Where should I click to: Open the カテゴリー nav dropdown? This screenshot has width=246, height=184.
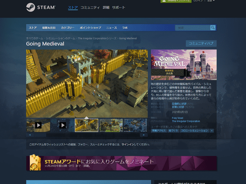[x=68, y=28]
